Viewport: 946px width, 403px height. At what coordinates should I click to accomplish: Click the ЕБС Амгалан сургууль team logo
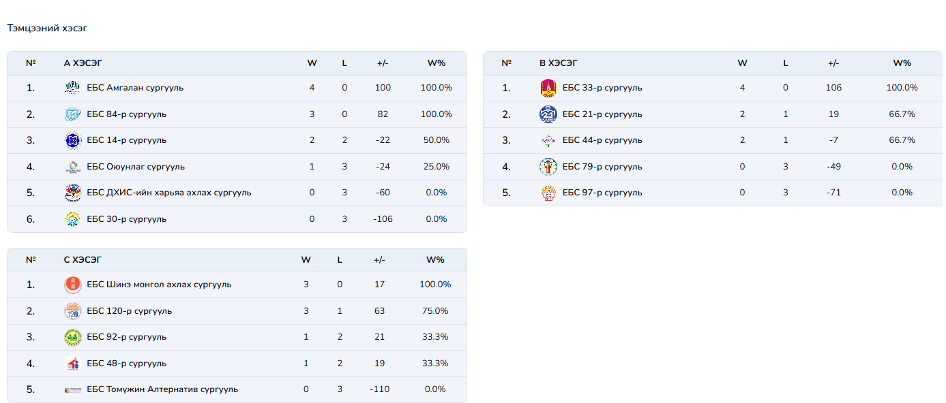point(72,88)
